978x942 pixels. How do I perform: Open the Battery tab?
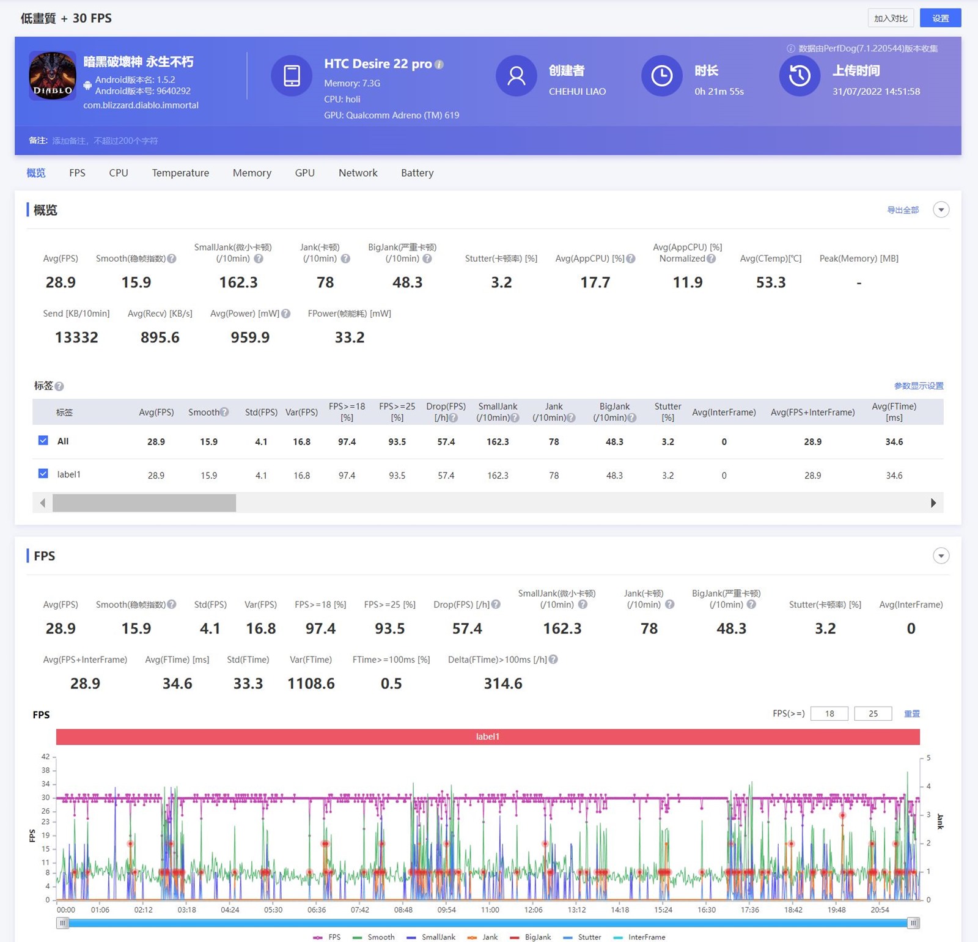pyautogui.click(x=417, y=173)
